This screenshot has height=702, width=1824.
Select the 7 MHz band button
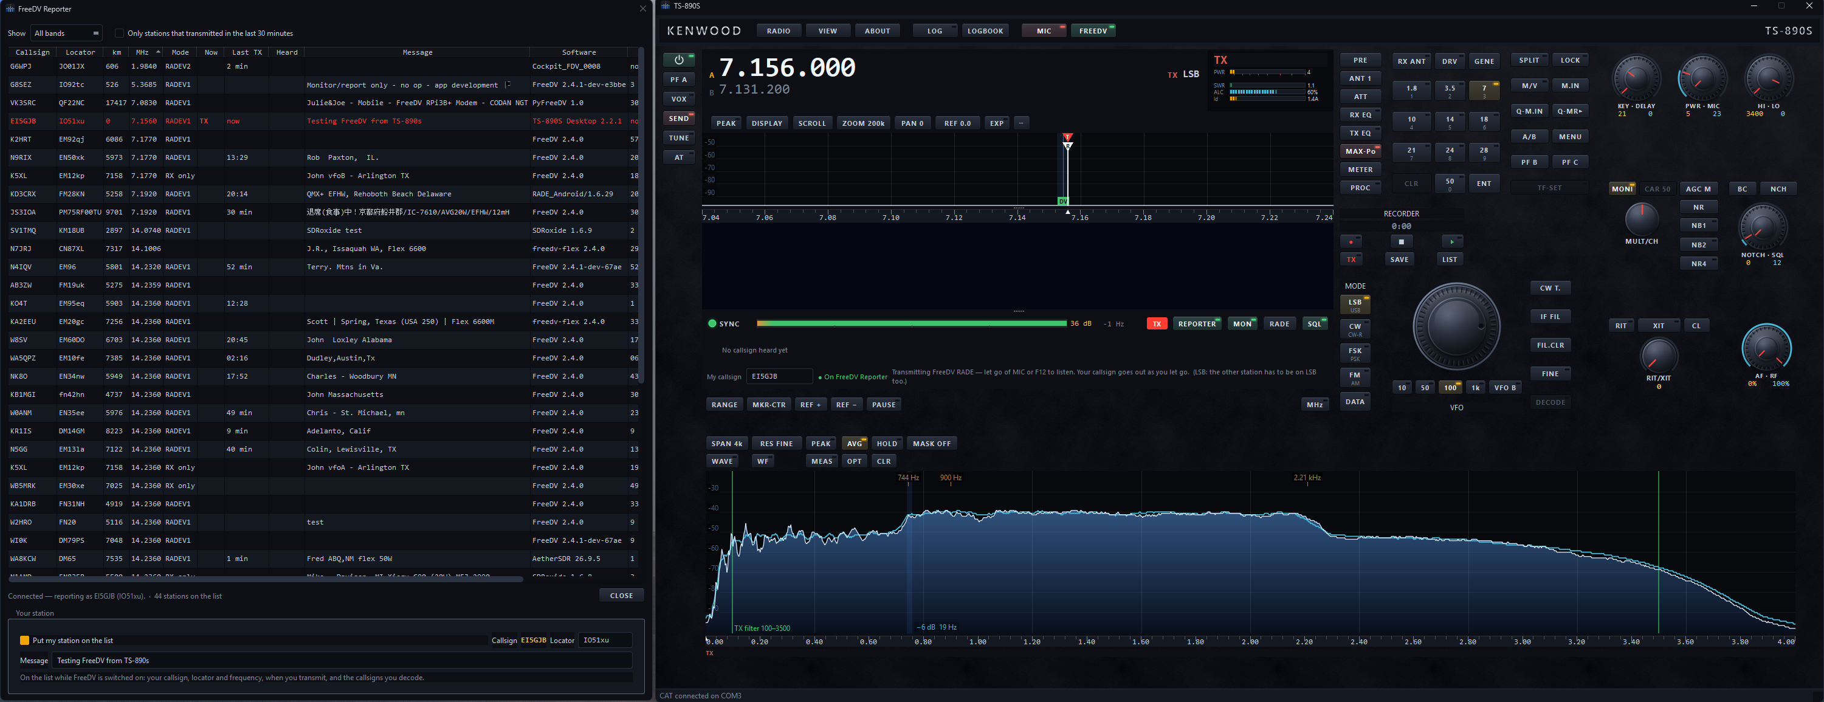point(1484,90)
